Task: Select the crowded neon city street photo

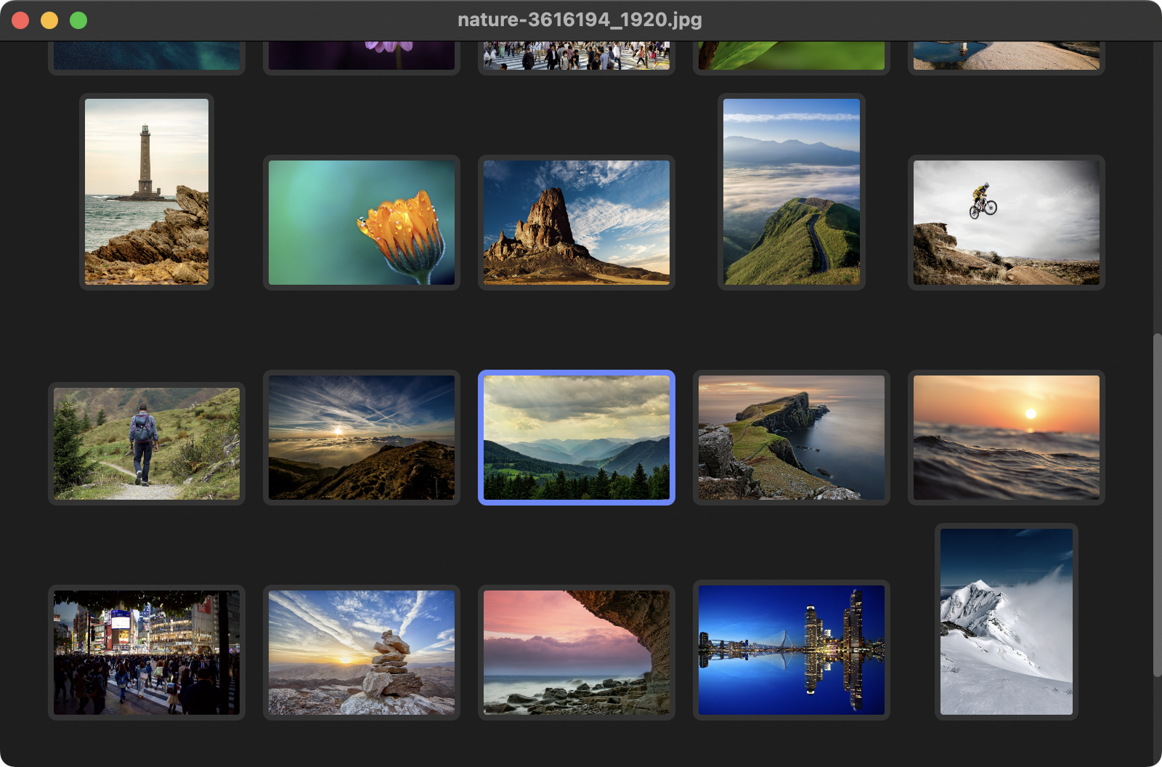Action: 147,652
